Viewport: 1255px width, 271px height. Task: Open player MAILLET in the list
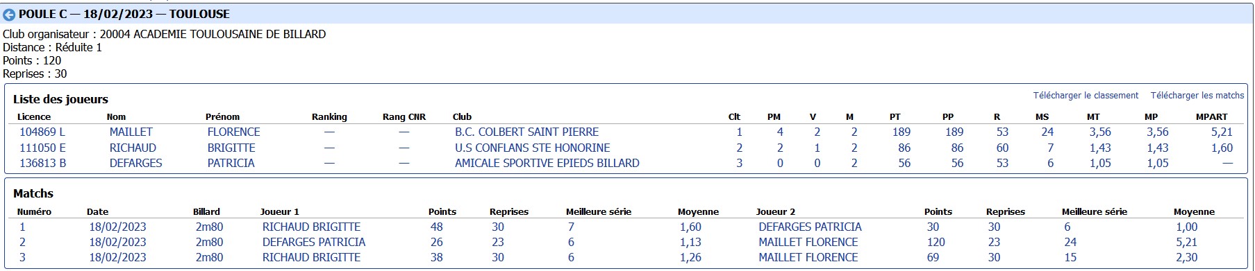click(131, 132)
